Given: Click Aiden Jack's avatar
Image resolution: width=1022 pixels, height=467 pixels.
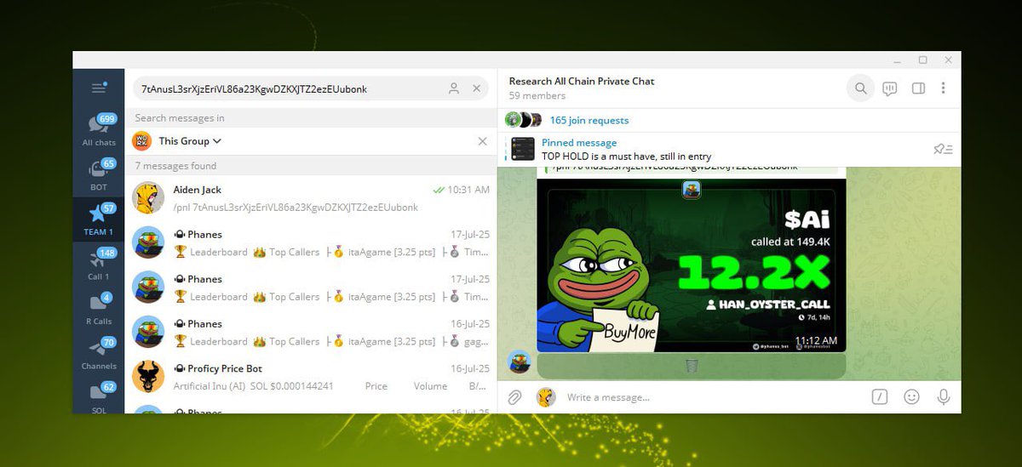Looking at the screenshot, I should coord(148,198).
